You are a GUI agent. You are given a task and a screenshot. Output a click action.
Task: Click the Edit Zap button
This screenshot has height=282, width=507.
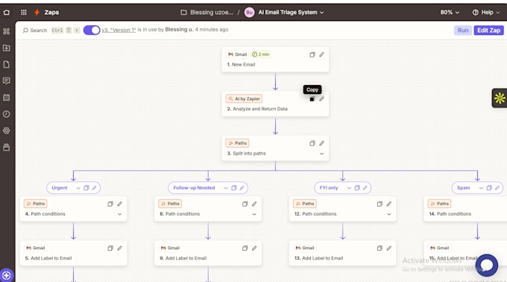[x=488, y=30]
